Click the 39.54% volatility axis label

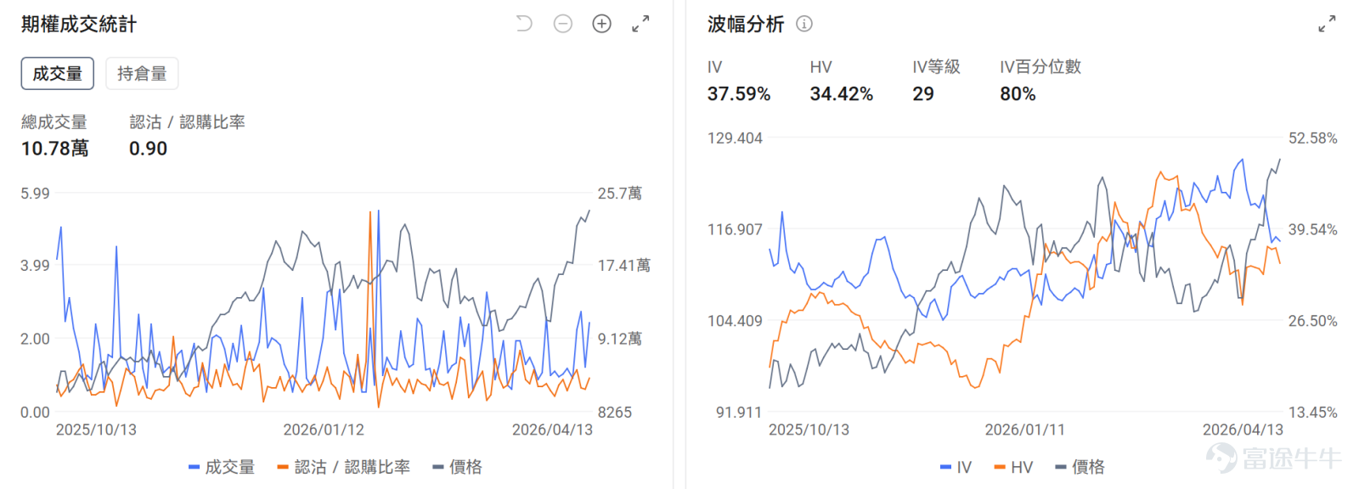(x=1312, y=230)
